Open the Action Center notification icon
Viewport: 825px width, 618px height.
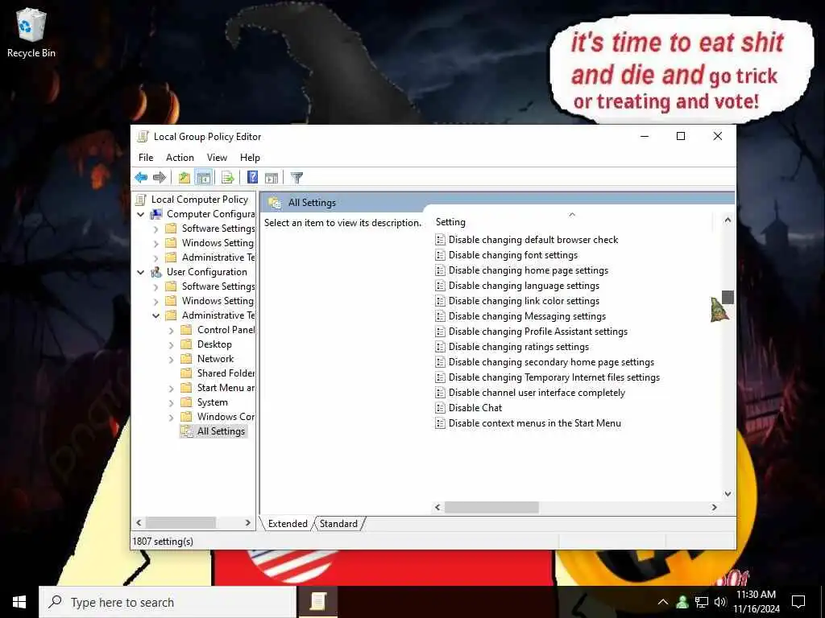(x=798, y=602)
